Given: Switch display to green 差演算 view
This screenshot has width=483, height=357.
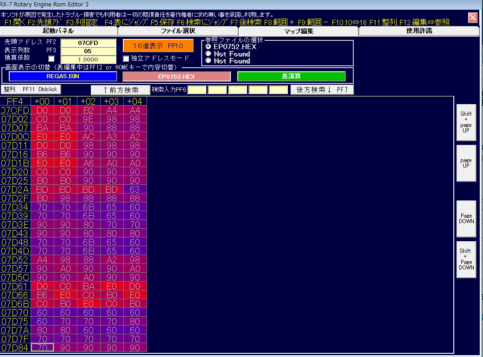Looking at the screenshot, I should point(291,76).
